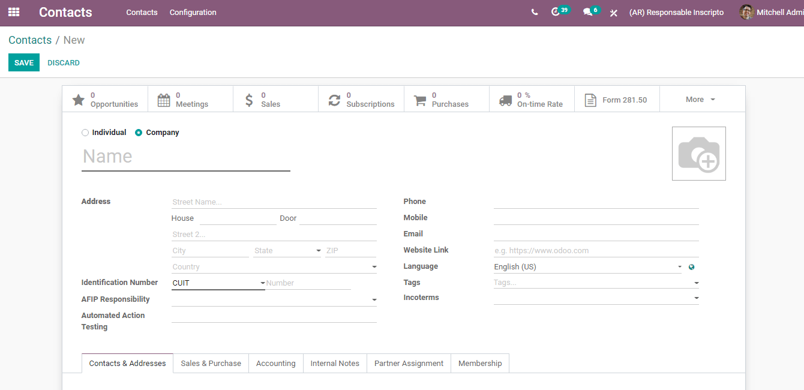Open the Meetings calendar icon
804x390 pixels.
(164, 100)
